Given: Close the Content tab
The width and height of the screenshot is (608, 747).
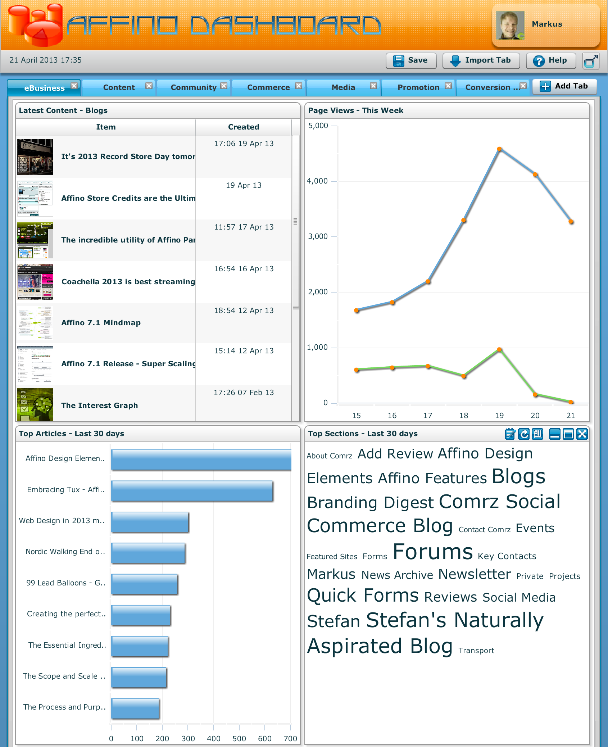Looking at the screenshot, I should tap(149, 86).
